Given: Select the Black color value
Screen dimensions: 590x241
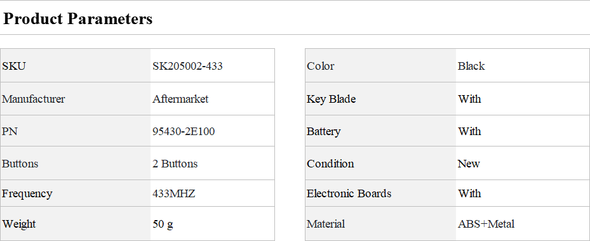Looking at the screenshot, I should [471, 66].
